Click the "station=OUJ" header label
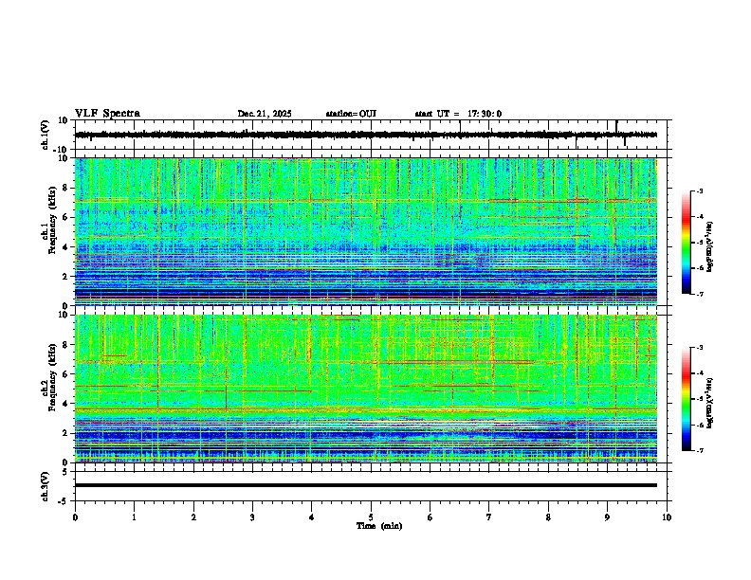Image resolution: width=751 pixels, height=580 pixels. tap(351, 114)
